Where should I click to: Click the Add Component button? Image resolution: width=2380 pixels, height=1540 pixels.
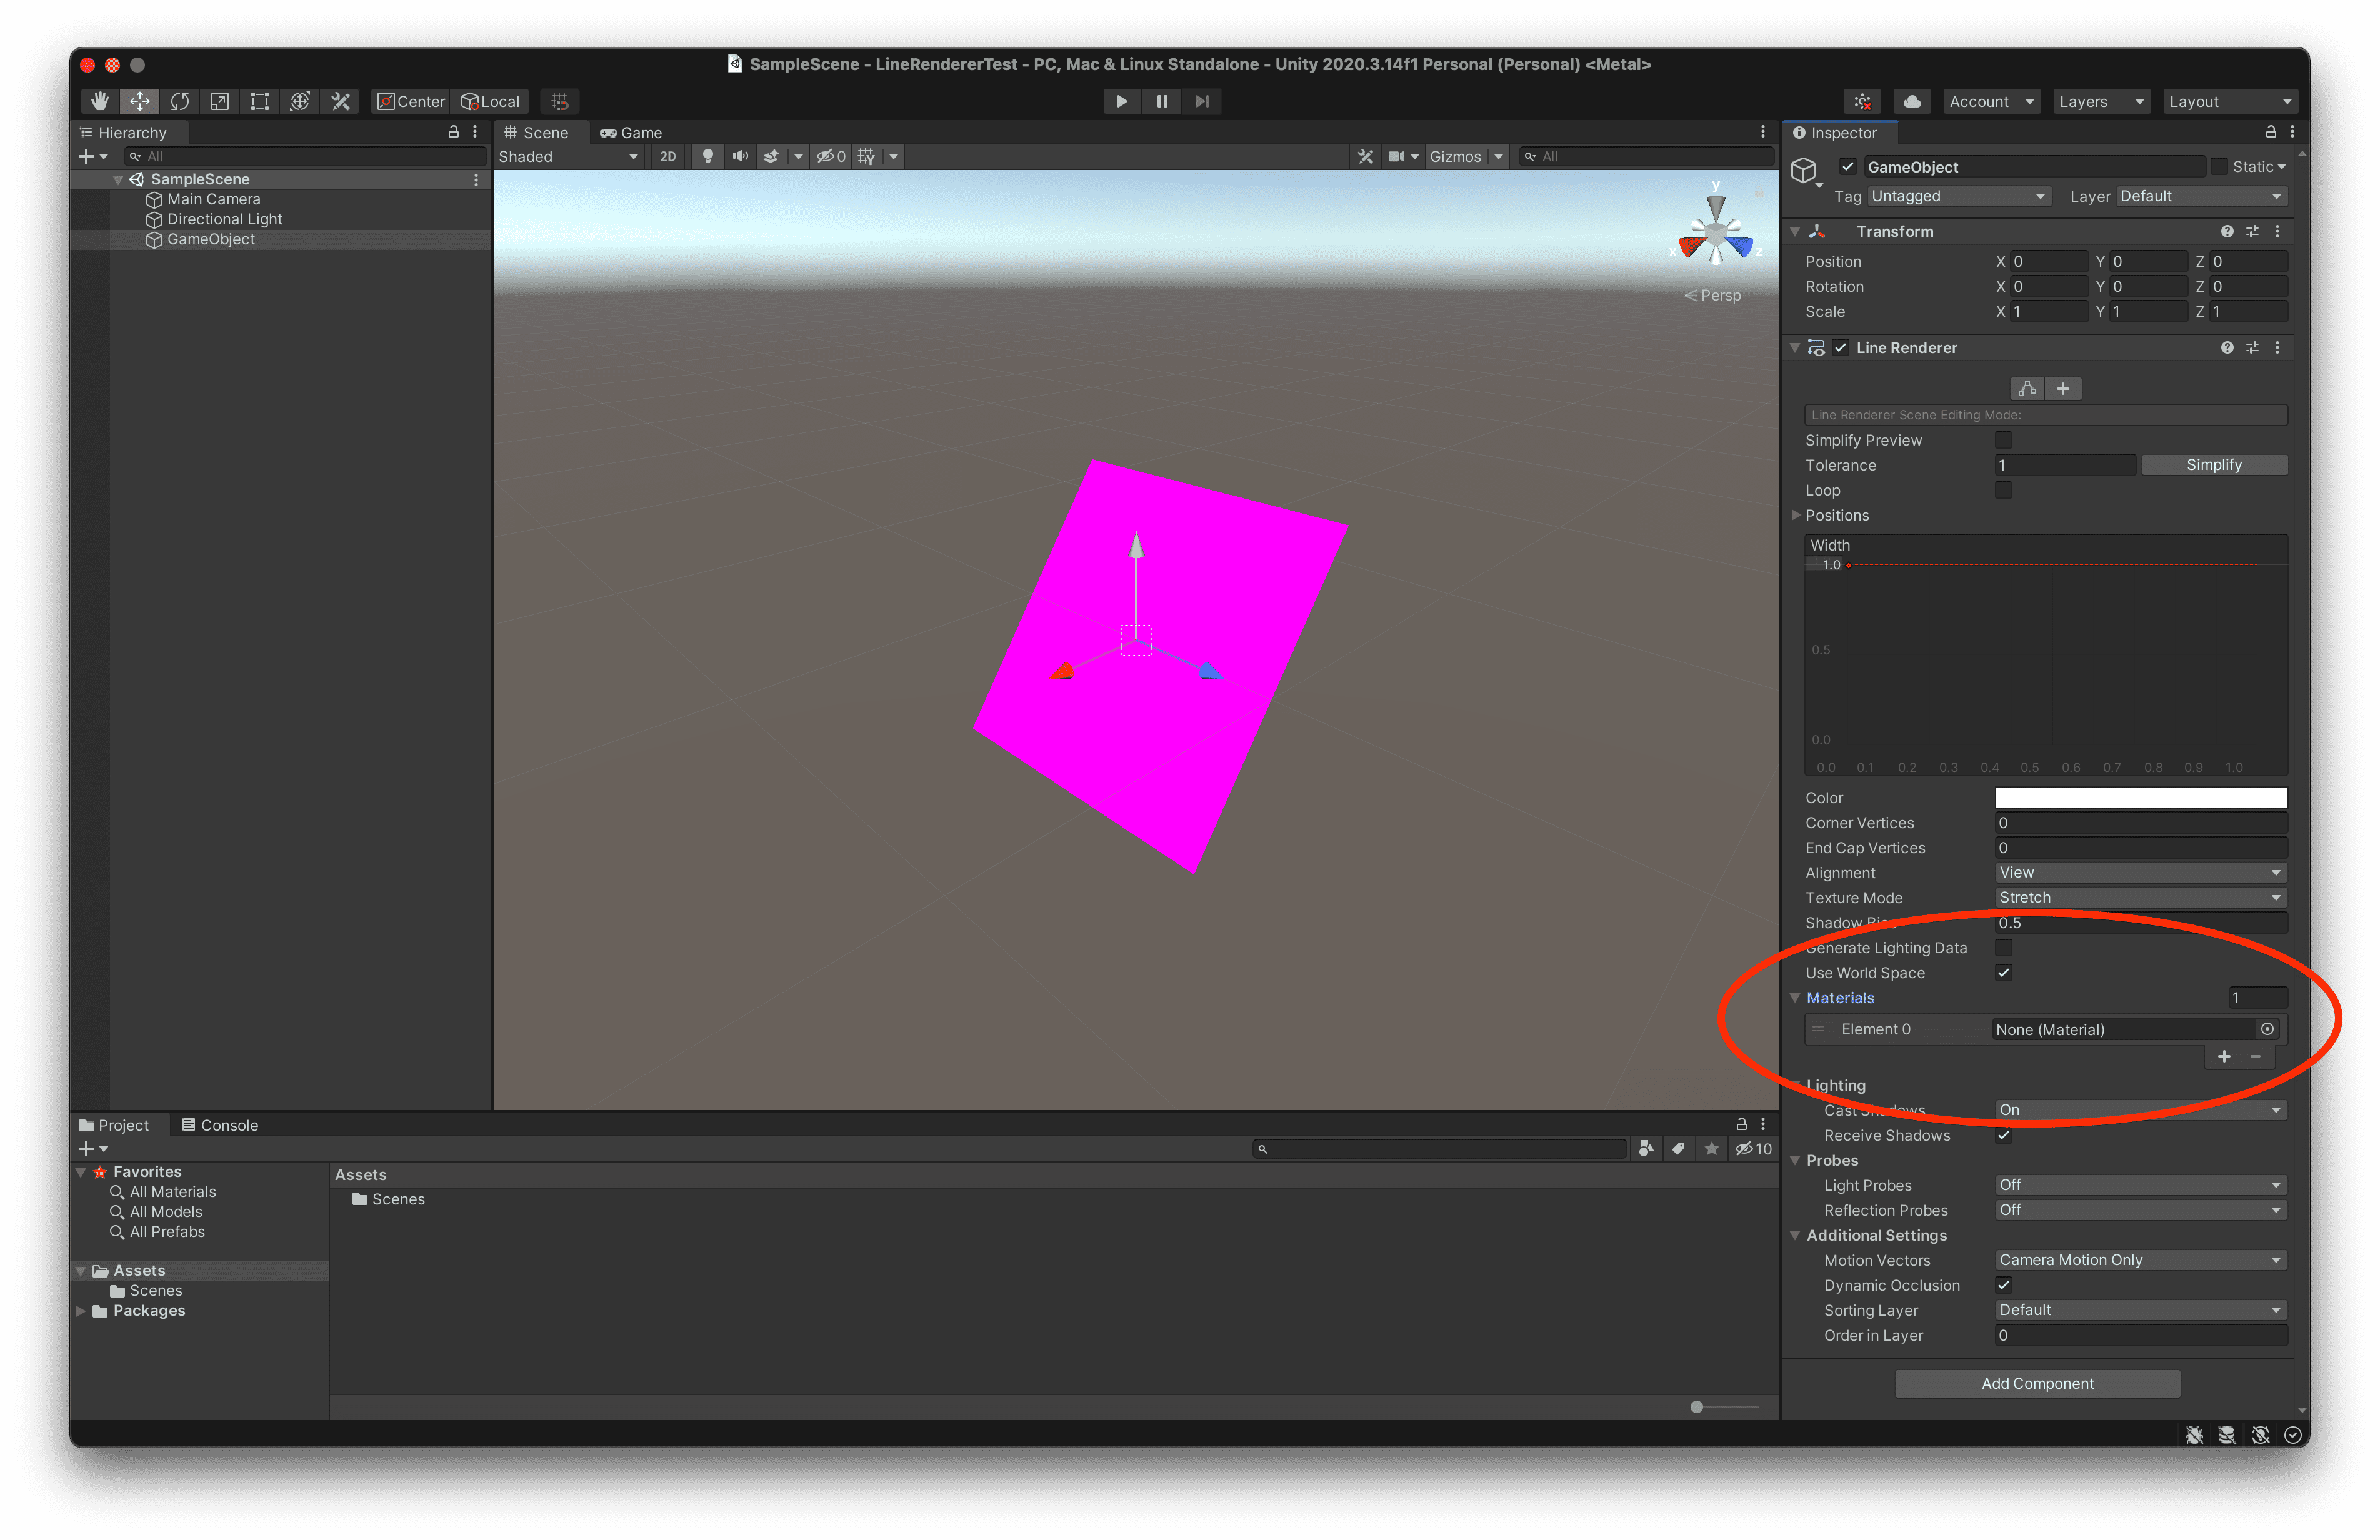tap(2037, 1383)
